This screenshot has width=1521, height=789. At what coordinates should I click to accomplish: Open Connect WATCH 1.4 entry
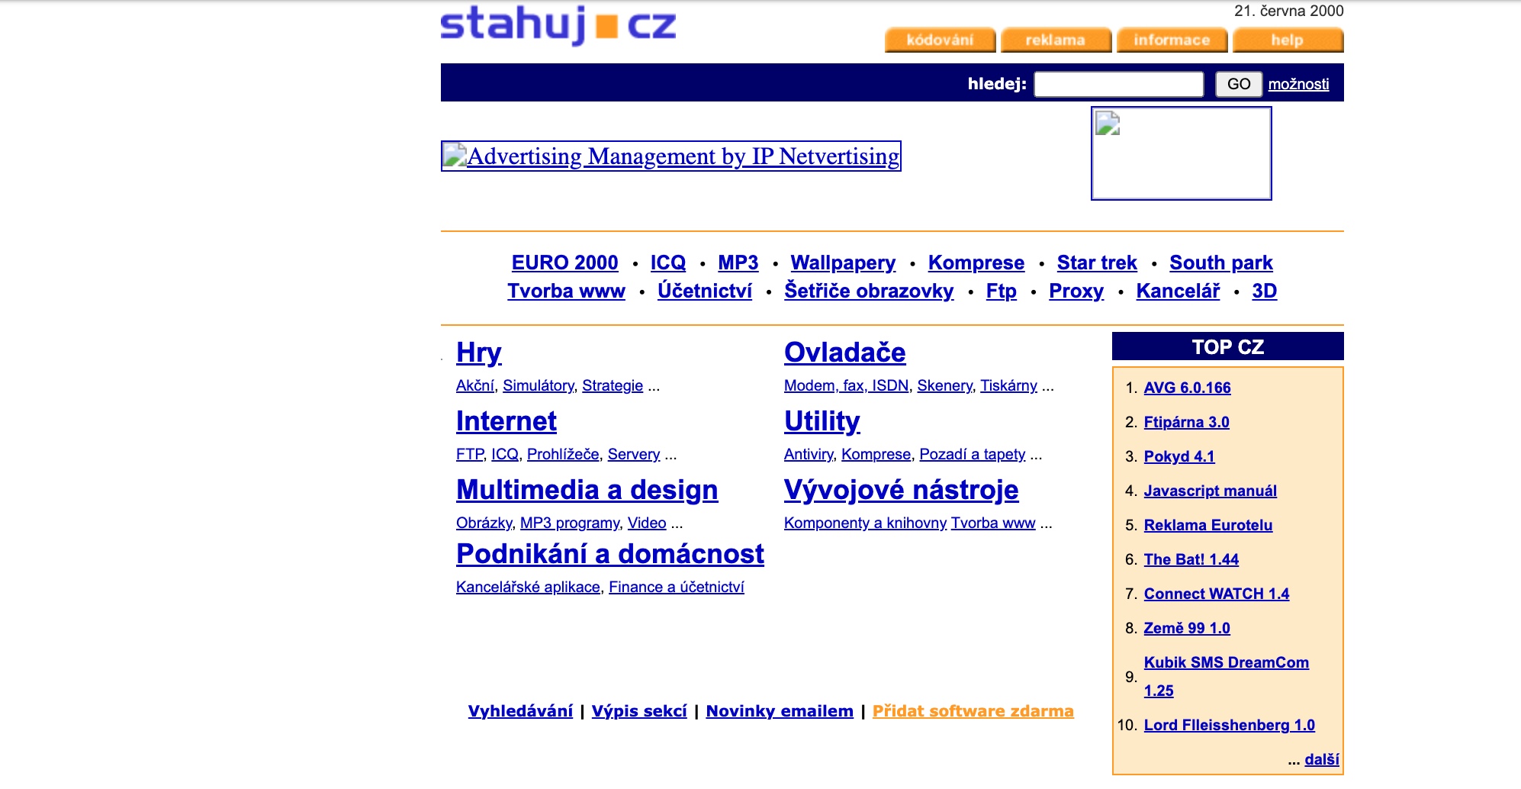pyautogui.click(x=1217, y=594)
